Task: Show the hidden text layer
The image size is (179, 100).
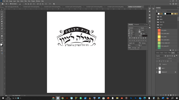Action: 157,64
